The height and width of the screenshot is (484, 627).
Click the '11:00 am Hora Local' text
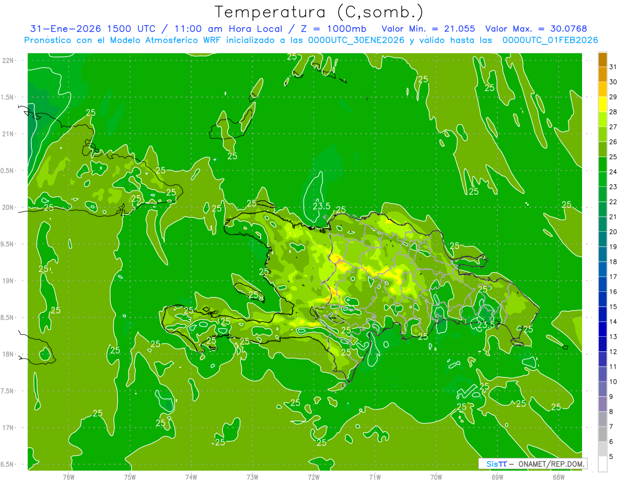tap(227, 29)
